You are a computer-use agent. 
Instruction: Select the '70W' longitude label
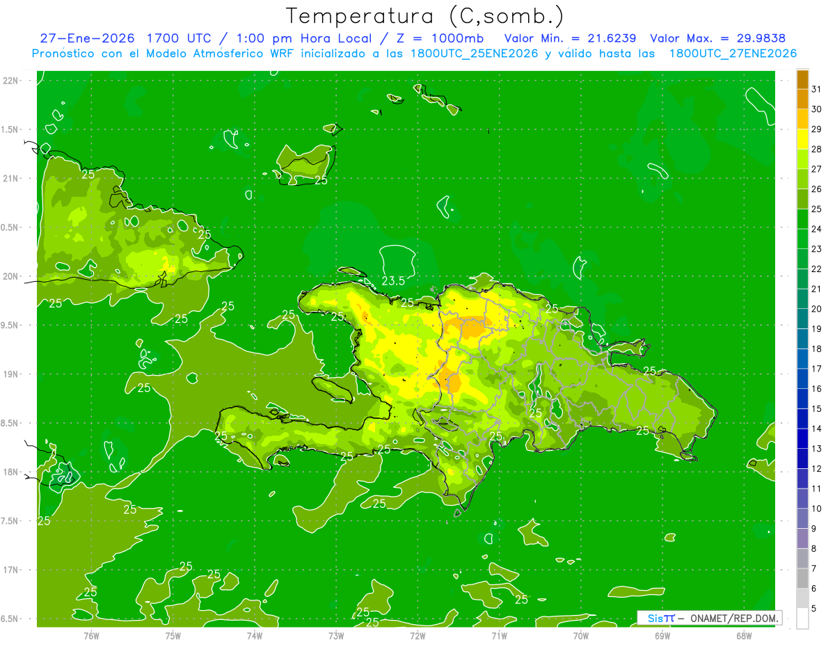[x=581, y=635]
